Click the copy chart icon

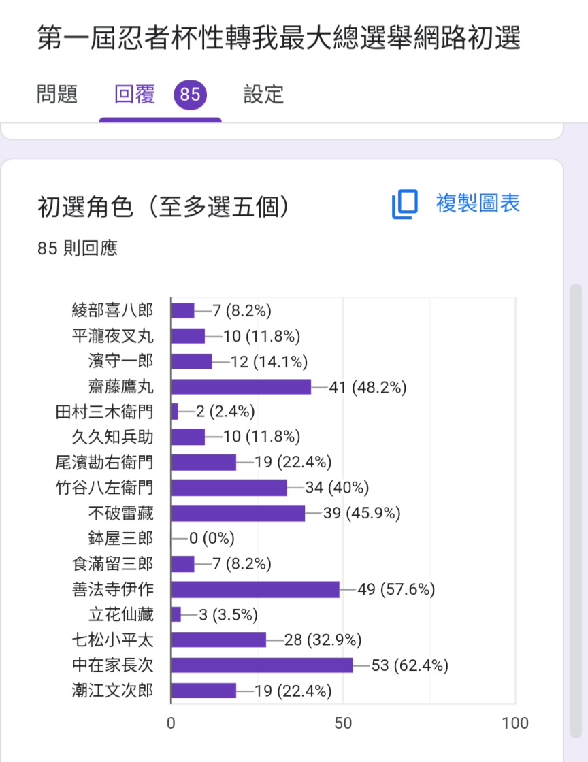405,204
